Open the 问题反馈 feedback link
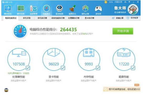The height and width of the screenshot is (98, 145). coord(118,2)
